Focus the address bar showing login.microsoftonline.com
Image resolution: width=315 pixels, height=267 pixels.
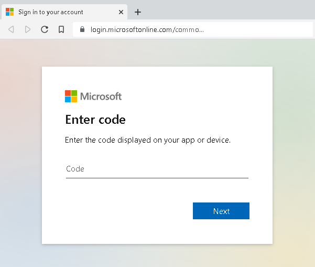[x=193, y=29]
